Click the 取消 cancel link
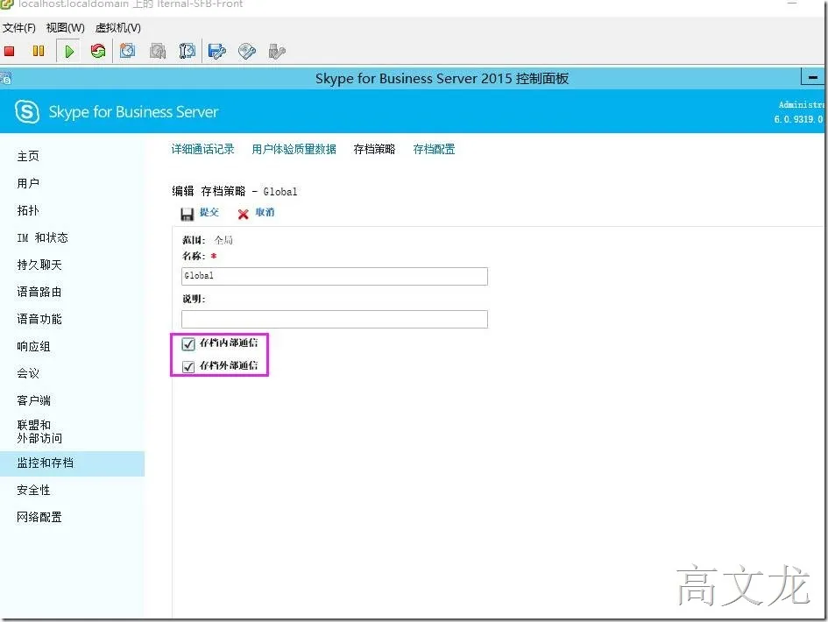The image size is (828, 622). 265,212
